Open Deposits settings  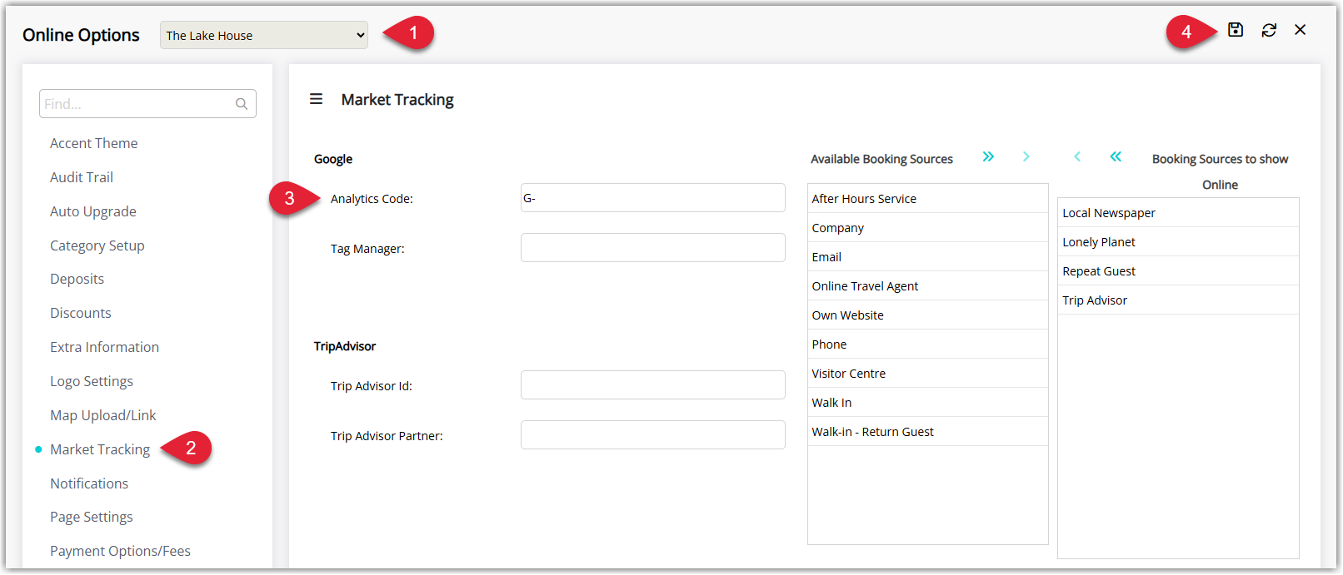pyautogui.click(x=77, y=279)
